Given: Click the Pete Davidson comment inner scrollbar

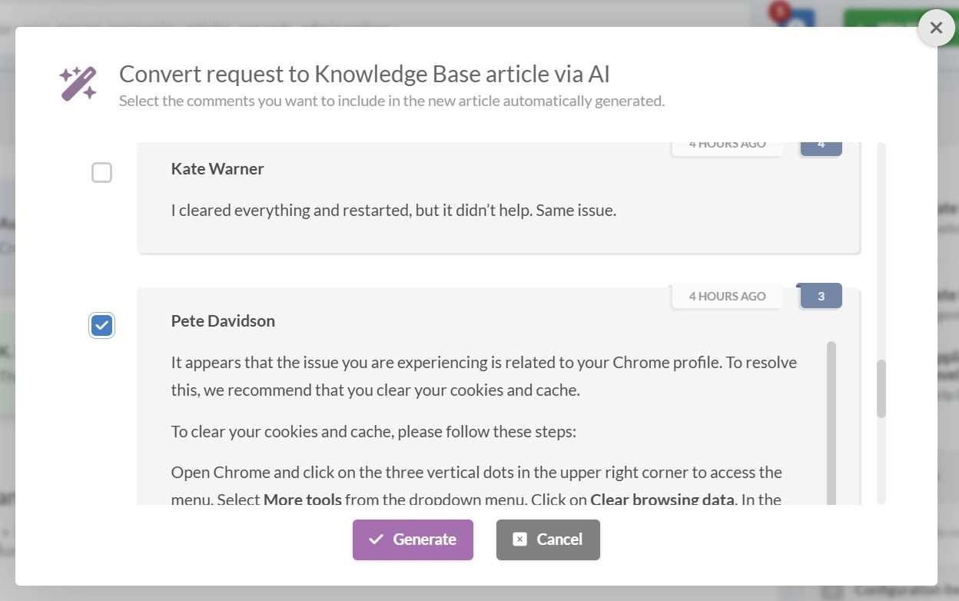Looking at the screenshot, I should [x=831, y=423].
